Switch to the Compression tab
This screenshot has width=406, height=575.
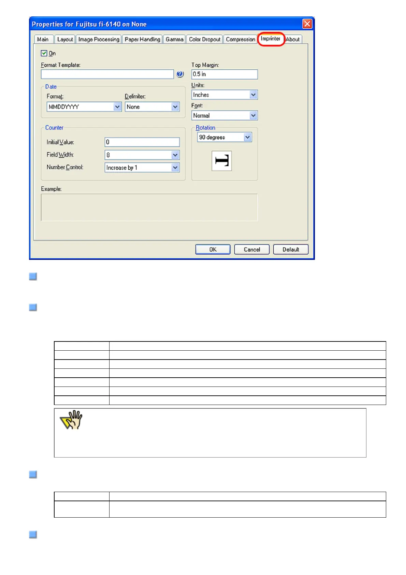click(x=240, y=39)
